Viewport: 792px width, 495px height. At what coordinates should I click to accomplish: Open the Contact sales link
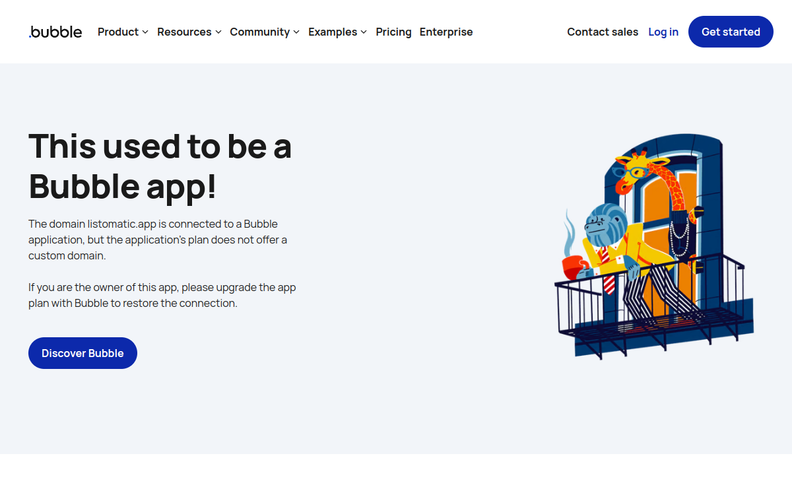point(603,32)
